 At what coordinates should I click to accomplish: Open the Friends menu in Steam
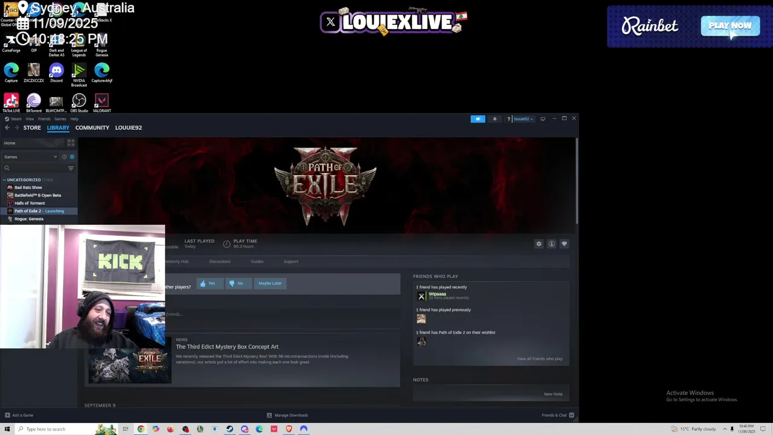coord(44,119)
